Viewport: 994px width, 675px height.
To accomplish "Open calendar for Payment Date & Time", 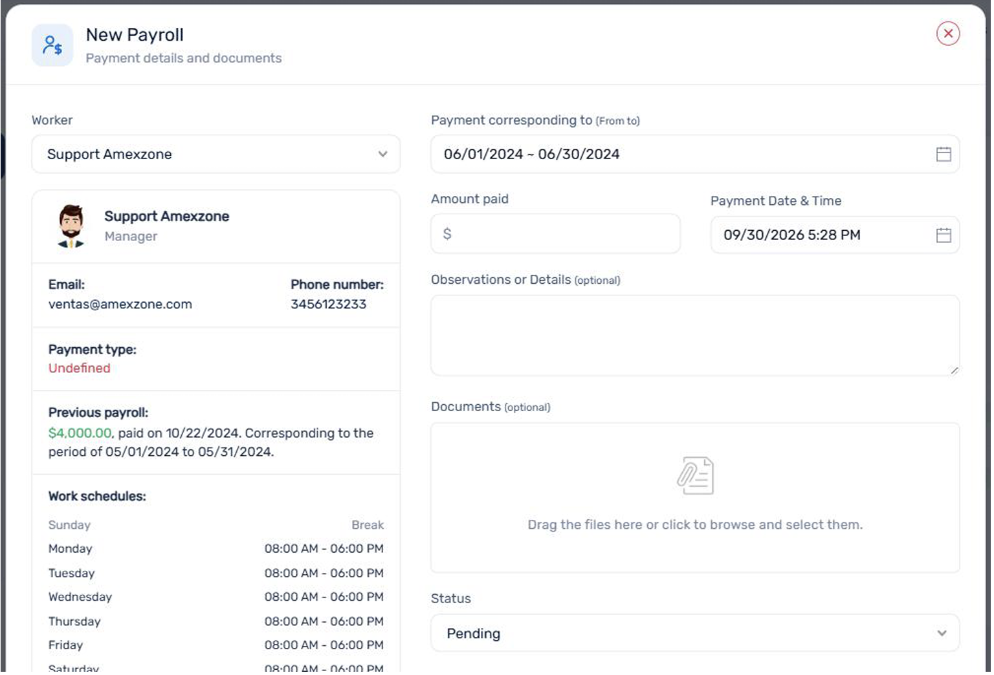I will [943, 235].
